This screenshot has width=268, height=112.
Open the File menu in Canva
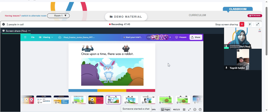[x=33, y=37]
